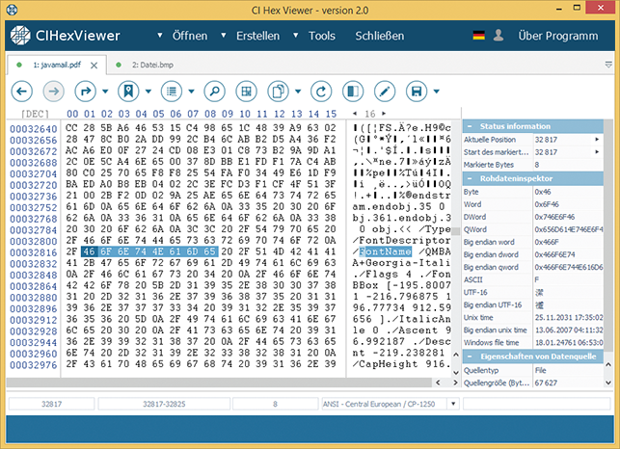
Task: Select the 1: javamail.pdf tab
Action: pos(57,65)
